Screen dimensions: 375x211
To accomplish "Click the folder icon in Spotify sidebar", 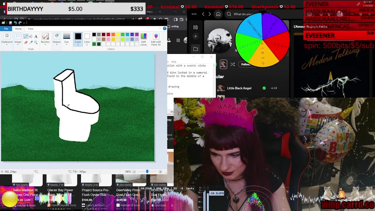I will click(x=195, y=49).
